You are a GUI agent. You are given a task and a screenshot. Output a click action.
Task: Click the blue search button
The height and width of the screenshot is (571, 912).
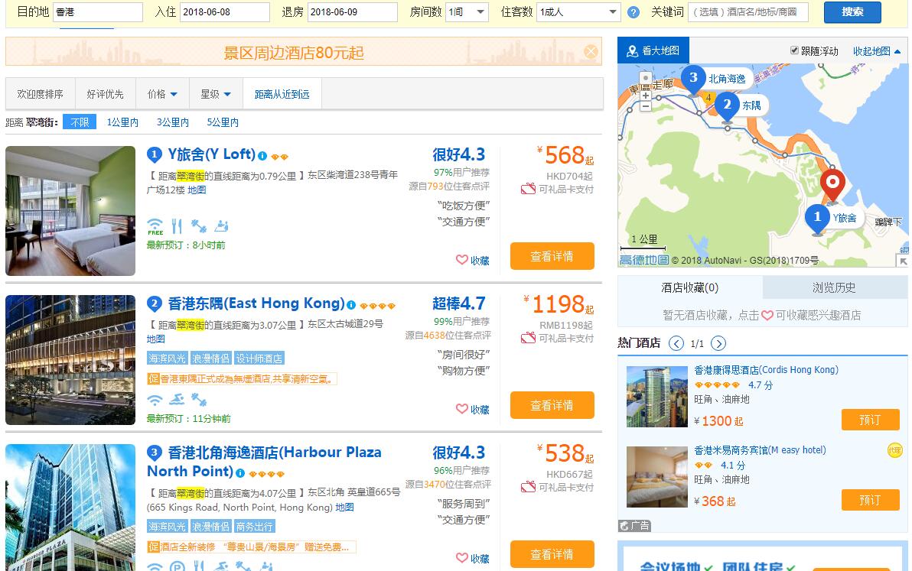[x=852, y=11]
